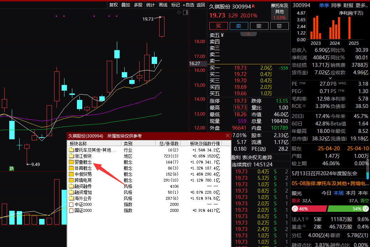
Task: Expand the financials down chevron below 货币金
Action: [330, 78]
